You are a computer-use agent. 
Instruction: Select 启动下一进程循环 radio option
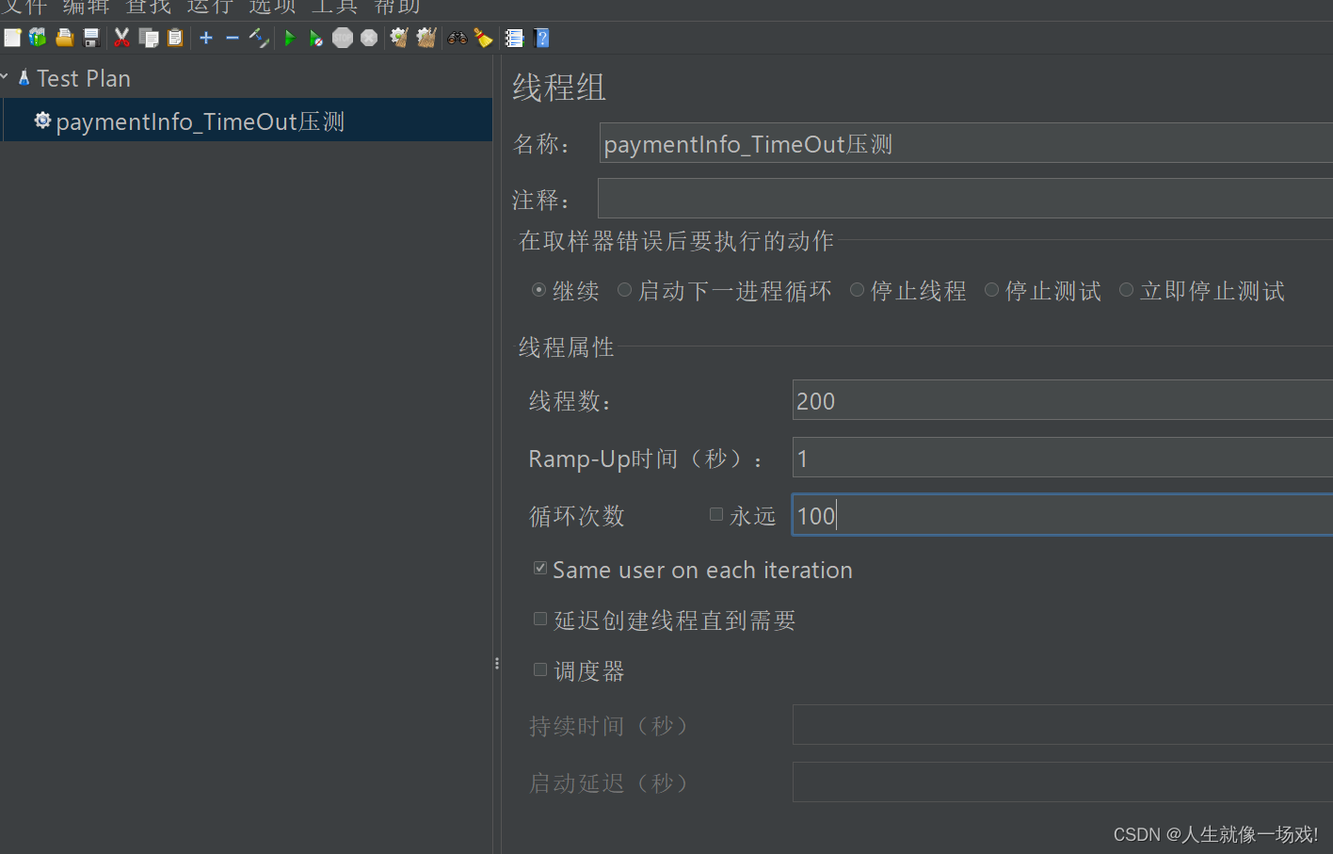coord(624,290)
